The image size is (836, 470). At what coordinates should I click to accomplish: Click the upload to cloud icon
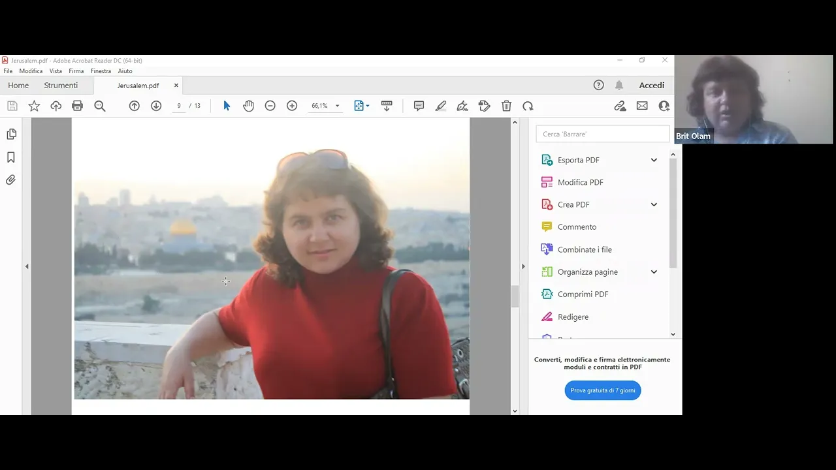click(56, 106)
